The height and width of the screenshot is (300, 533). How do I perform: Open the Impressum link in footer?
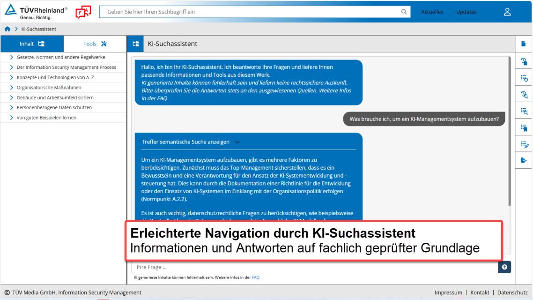(448, 292)
